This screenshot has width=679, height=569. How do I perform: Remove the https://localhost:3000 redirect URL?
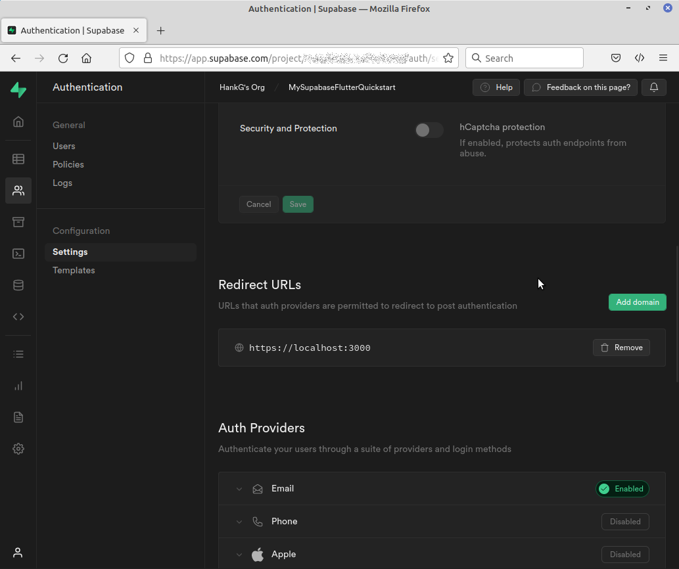621,348
